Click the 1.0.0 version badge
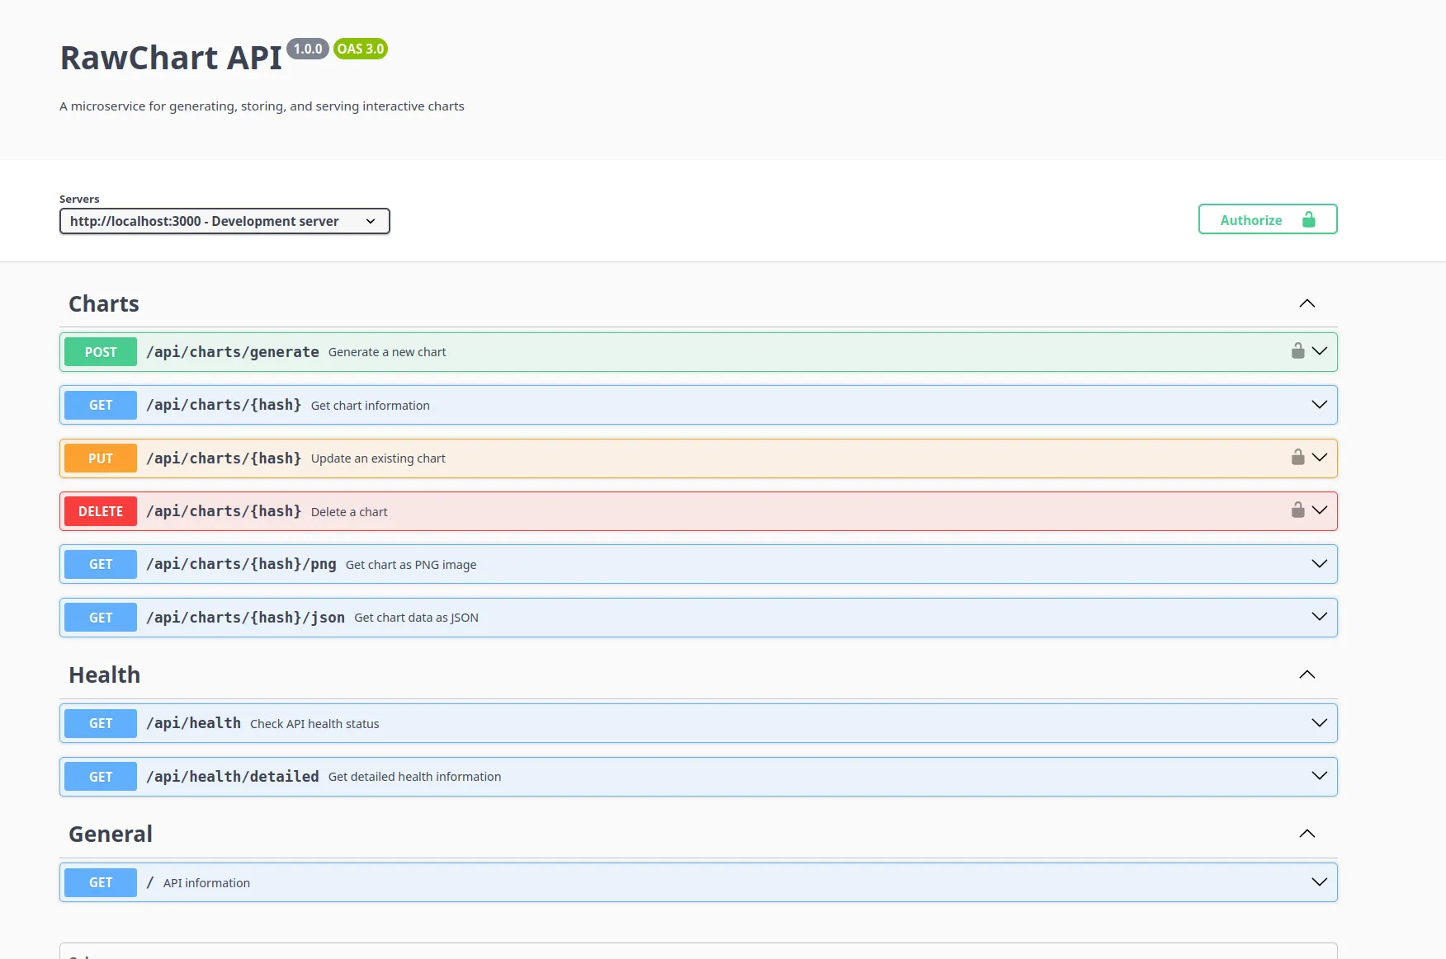Screen dimensions: 1446x959 coord(308,49)
